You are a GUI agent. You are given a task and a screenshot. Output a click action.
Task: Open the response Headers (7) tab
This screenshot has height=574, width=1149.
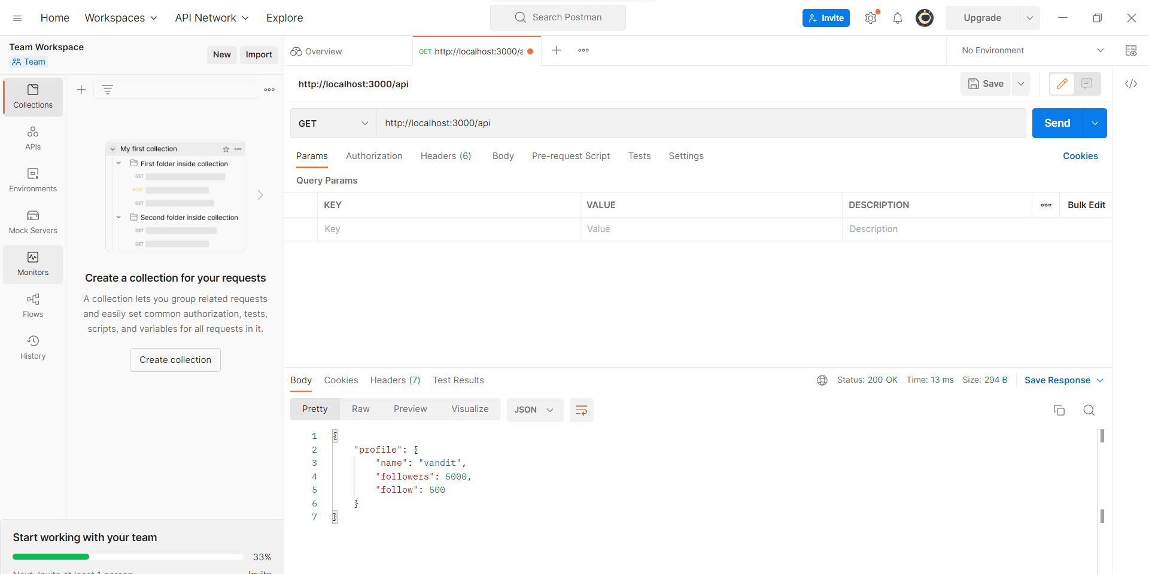click(395, 380)
